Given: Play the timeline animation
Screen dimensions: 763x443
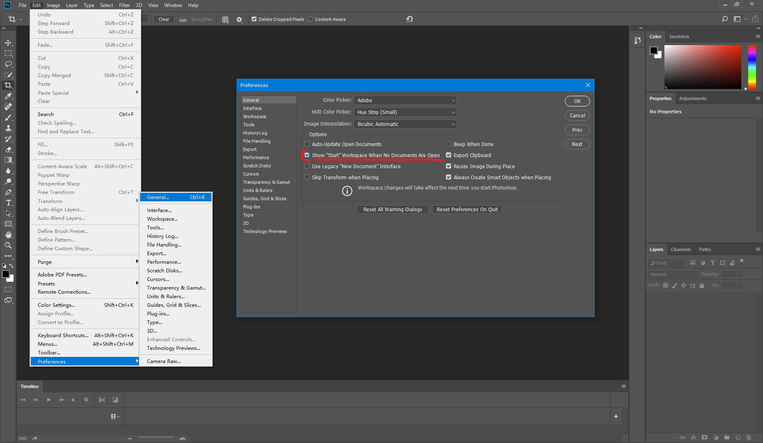Looking at the screenshot, I should click(49, 400).
